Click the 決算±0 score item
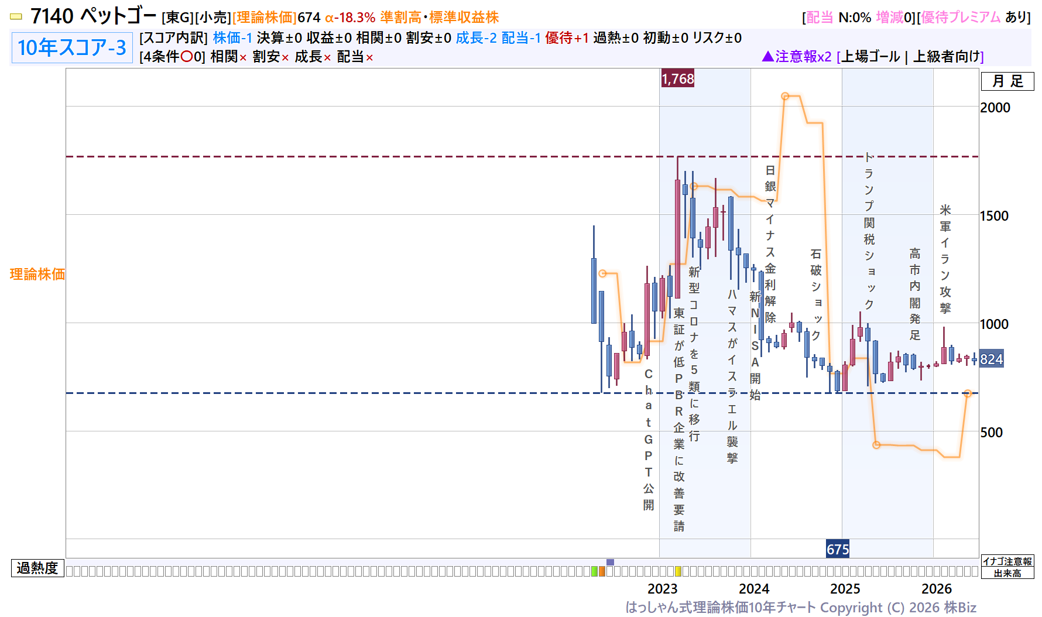Viewport: 1042px width, 617px height. 279,38
